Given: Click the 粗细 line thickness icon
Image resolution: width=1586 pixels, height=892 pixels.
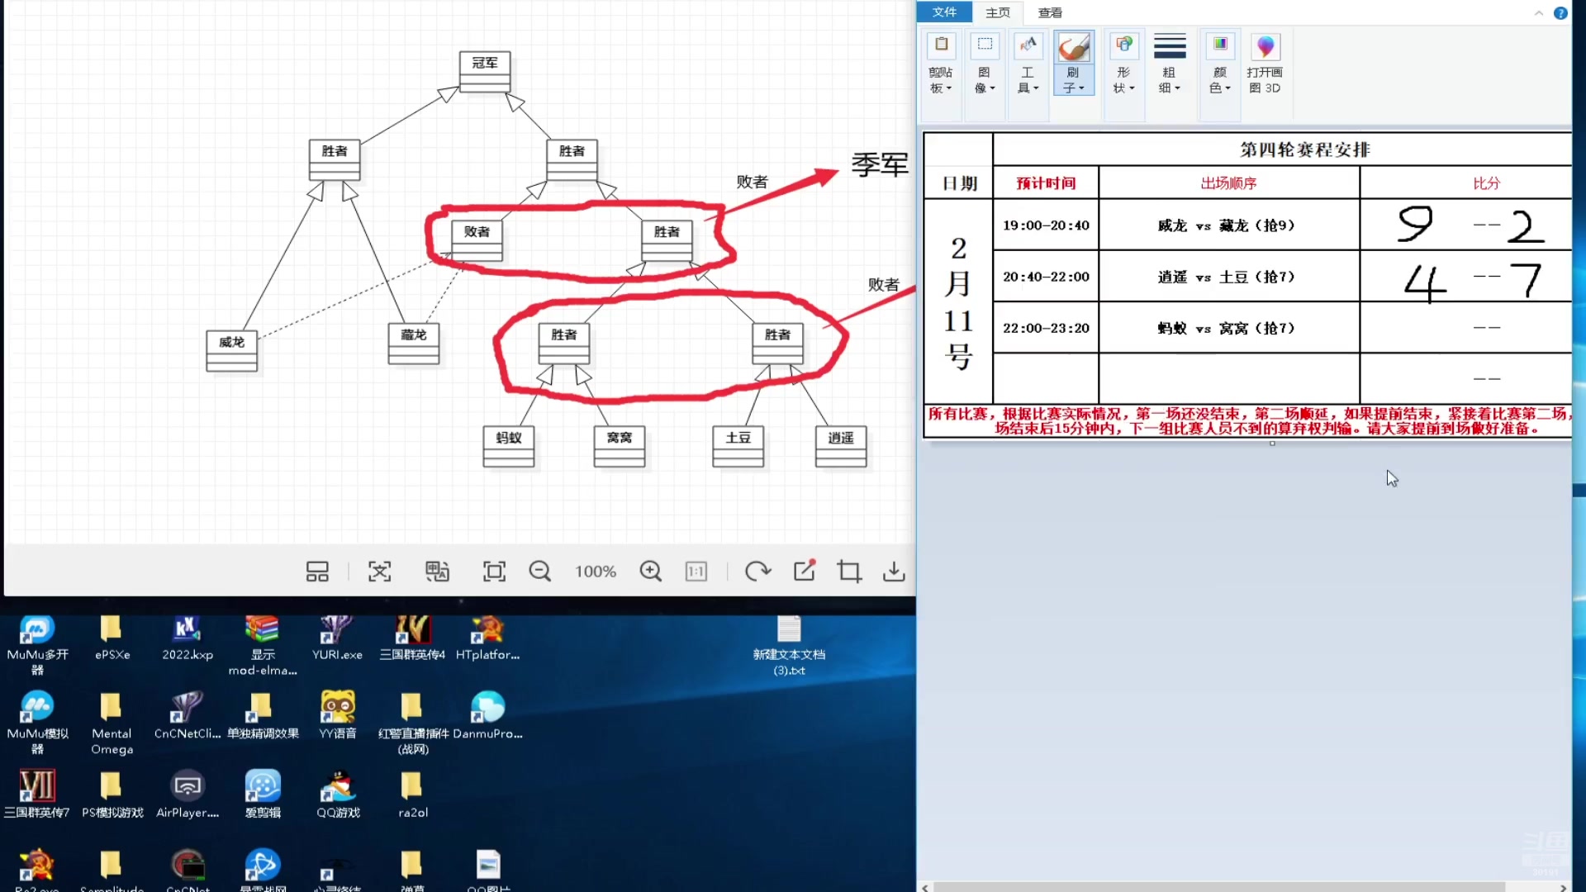Looking at the screenshot, I should (x=1170, y=45).
